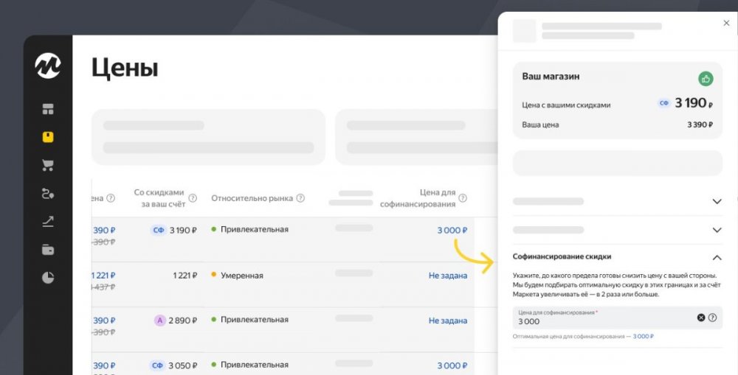
Task: Open the analytics pie chart icon
Action: pos(48,278)
